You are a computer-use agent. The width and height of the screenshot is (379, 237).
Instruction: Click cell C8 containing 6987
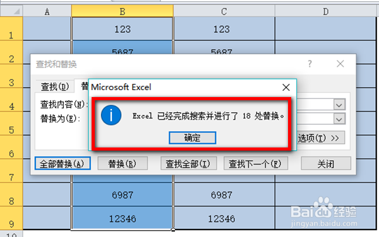[x=224, y=194]
